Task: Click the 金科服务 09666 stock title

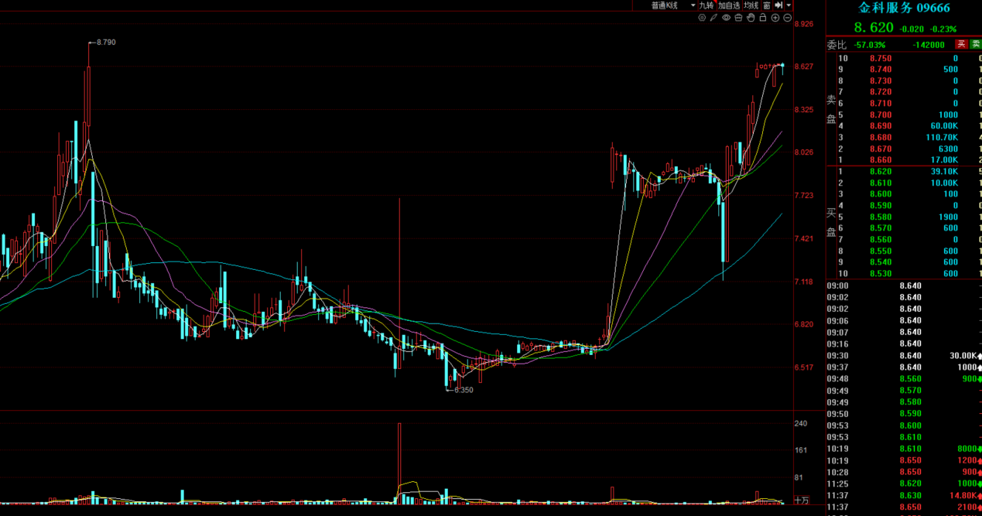Action: pyautogui.click(x=904, y=8)
